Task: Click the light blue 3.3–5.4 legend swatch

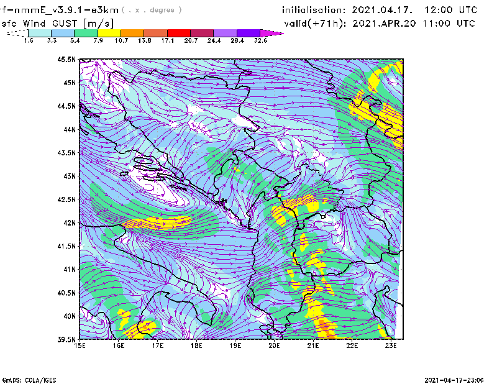Action: click(63, 33)
